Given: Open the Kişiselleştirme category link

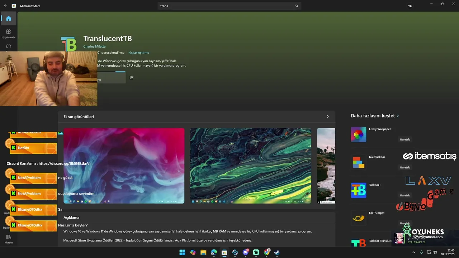Looking at the screenshot, I should pyautogui.click(x=139, y=53).
